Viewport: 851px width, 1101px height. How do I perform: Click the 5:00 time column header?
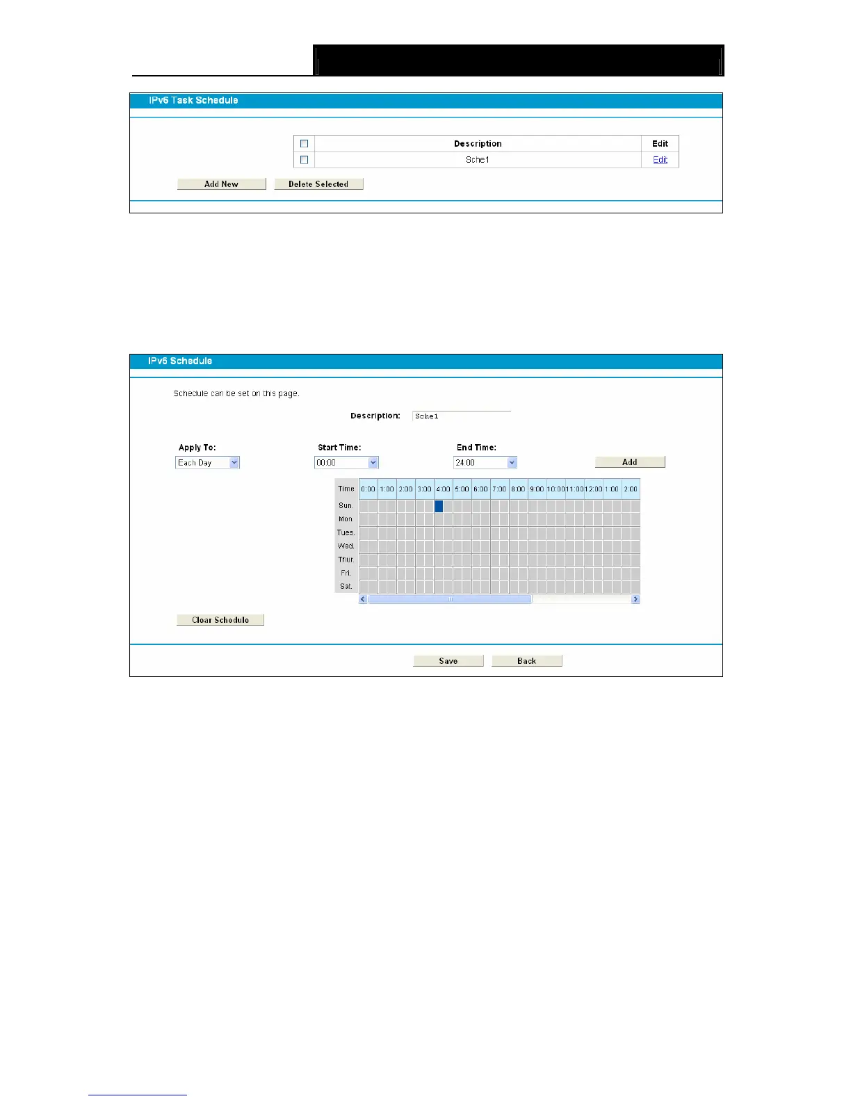[462, 489]
